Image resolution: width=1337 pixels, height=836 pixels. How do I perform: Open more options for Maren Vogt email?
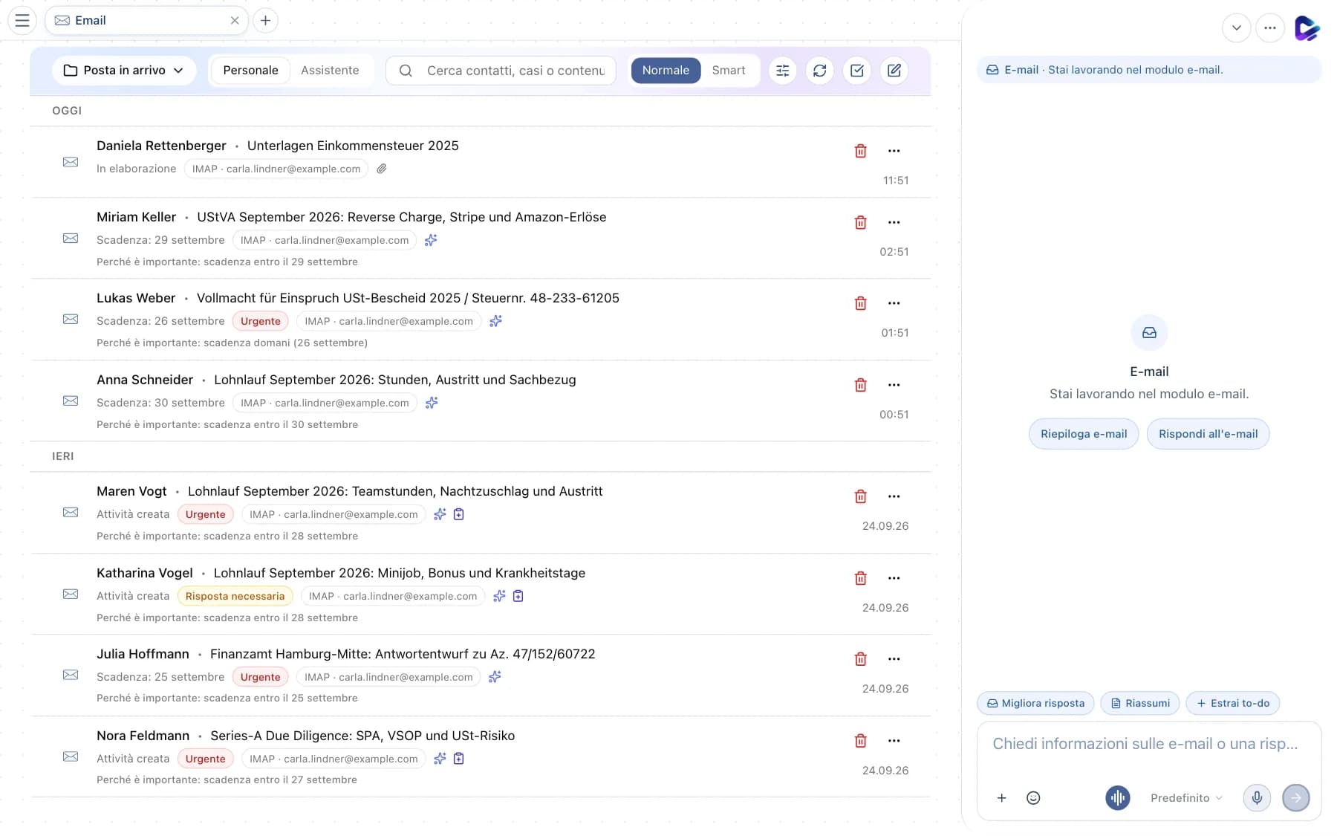coord(894,496)
